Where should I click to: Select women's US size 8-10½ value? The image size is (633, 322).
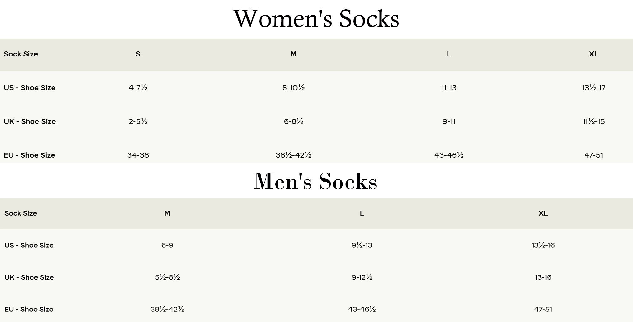pyautogui.click(x=293, y=88)
